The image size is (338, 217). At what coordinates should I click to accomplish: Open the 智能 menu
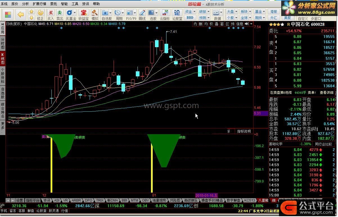(64, 4)
